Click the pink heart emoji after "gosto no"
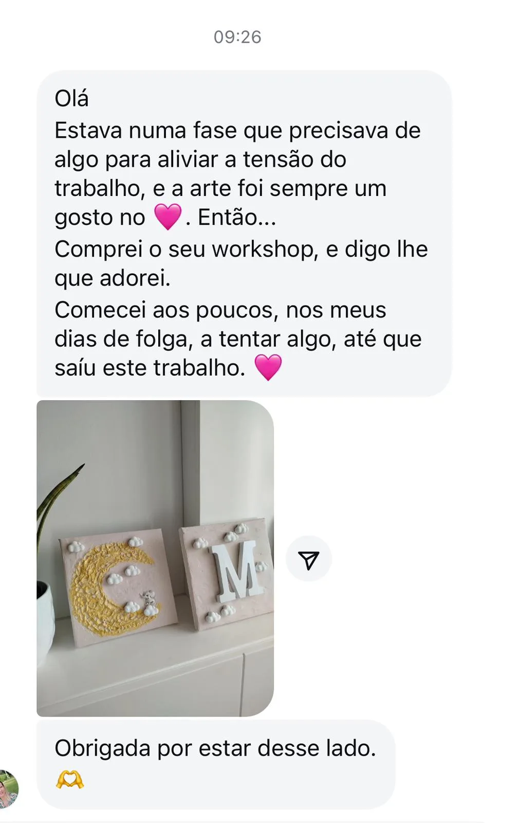This screenshot has width=520, height=823. point(168,217)
